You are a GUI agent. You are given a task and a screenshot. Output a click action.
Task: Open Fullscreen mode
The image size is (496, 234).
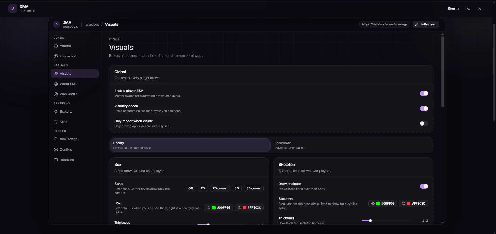coord(426,24)
